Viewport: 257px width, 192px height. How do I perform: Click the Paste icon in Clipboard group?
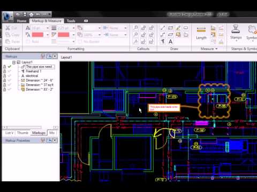coord(7,42)
